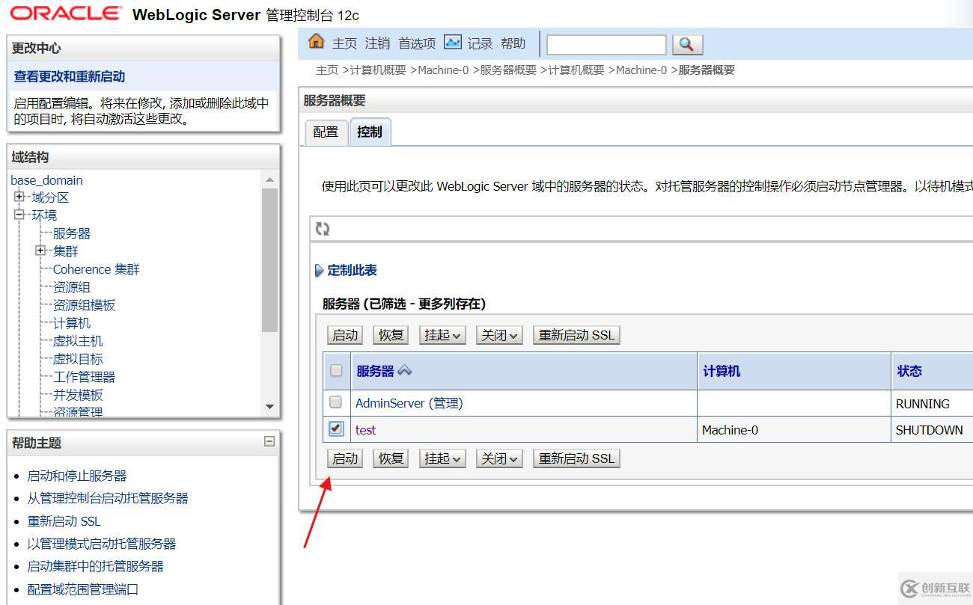Click the bottom 重新启动 SSL button
This screenshot has height=605, width=973.
click(576, 458)
